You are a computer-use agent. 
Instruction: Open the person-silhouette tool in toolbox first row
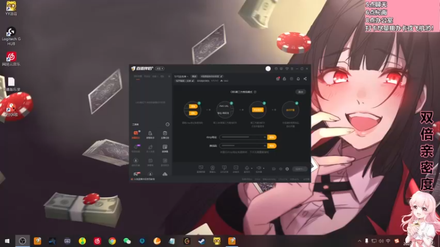pyautogui.click(x=150, y=134)
